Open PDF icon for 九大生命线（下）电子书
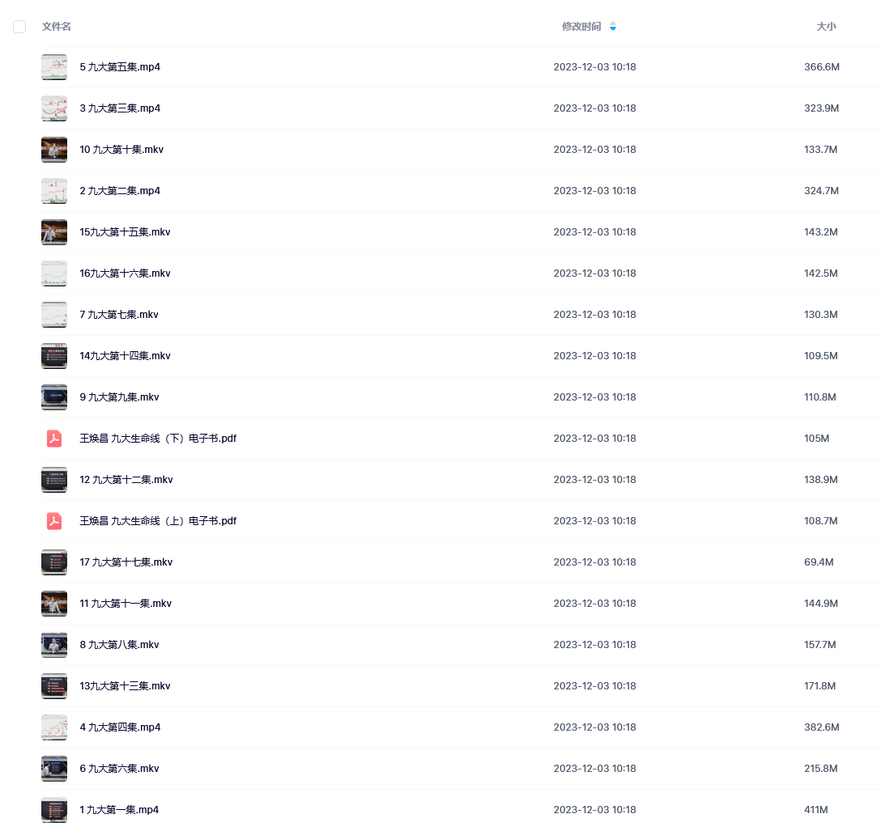881x831 pixels. pyautogui.click(x=54, y=439)
